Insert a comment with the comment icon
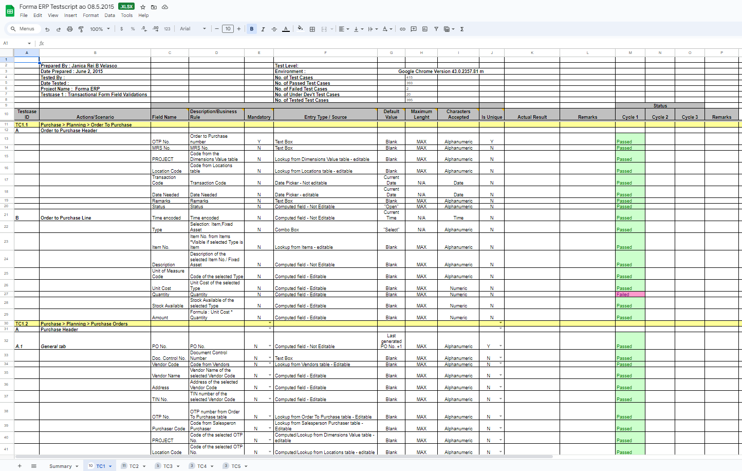Image resolution: width=742 pixels, height=471 pixels. 414,29
